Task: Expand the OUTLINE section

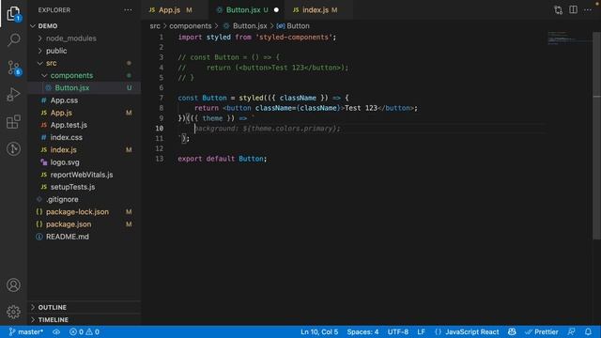Action: 85,307
